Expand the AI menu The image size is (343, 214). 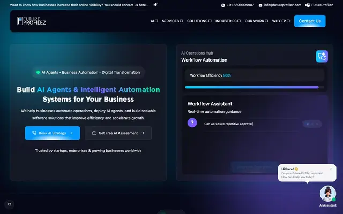pos(154,21)
